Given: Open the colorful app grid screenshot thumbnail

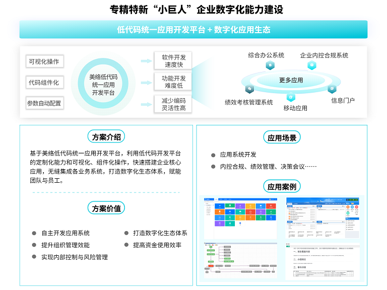Looking at the screenshot, I should (x=241, y=217).
